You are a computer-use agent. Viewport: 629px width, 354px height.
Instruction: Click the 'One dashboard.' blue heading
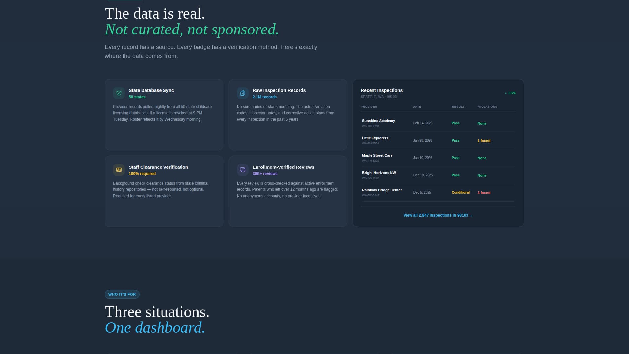155,328
